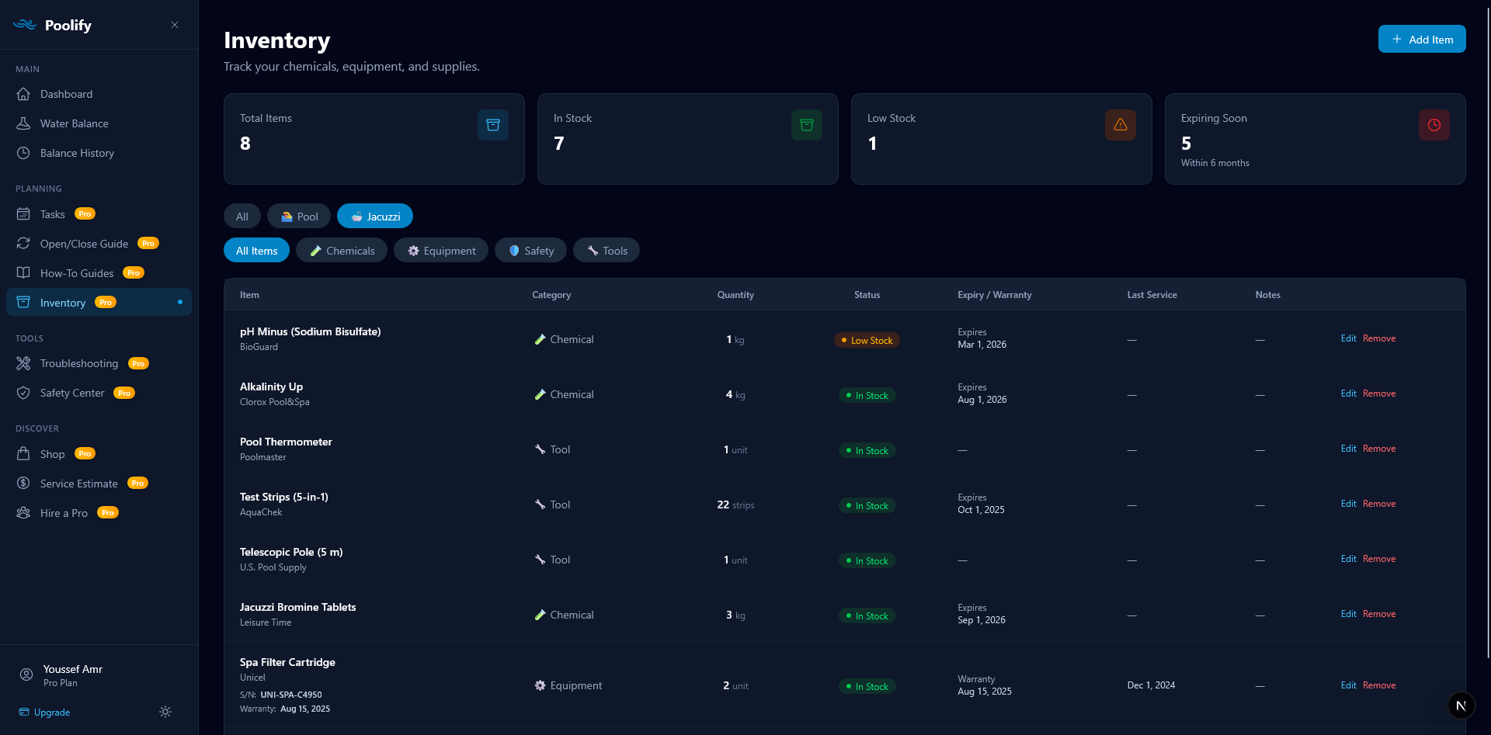The height and width of the screenshot is (735, 1491).
Task: Click the wrench icon in Telescopic Pole row
Action: [x=540, y=560]
